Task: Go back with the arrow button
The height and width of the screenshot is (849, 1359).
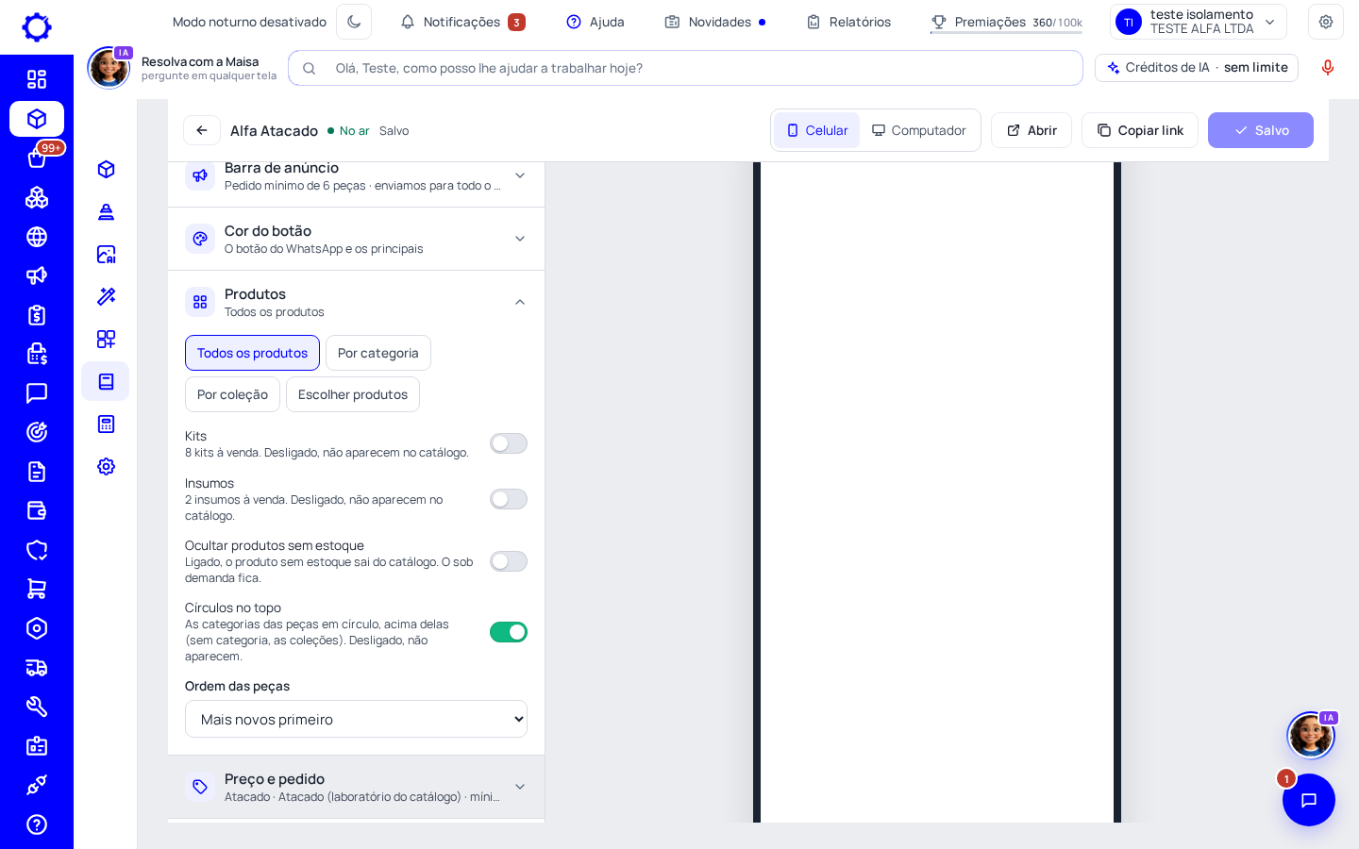Action: click(x=202, y=130)
